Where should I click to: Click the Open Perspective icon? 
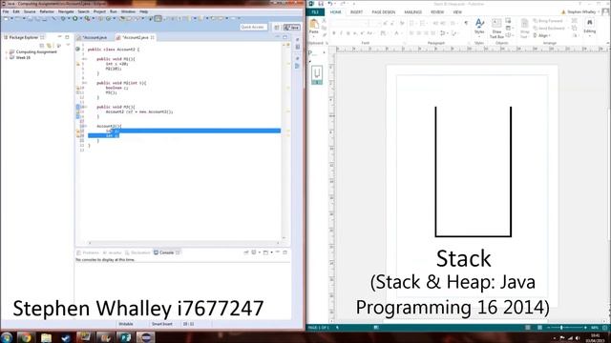point(277,28)
